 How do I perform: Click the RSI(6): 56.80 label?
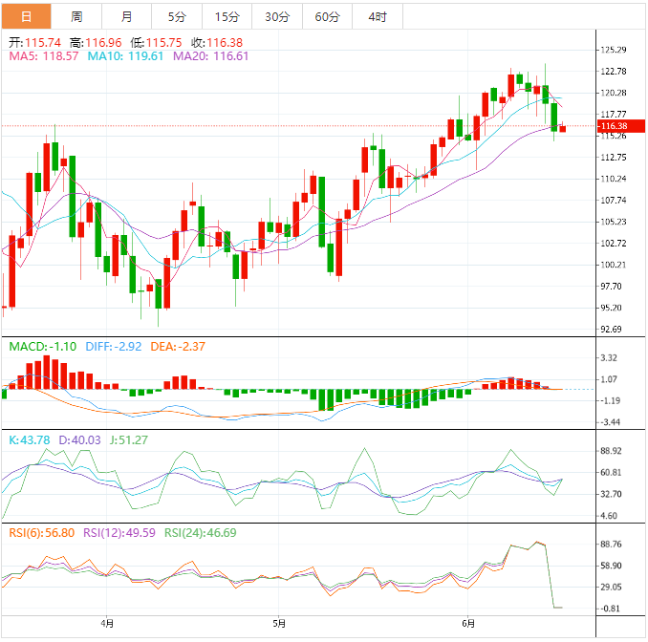pos(40,532)
